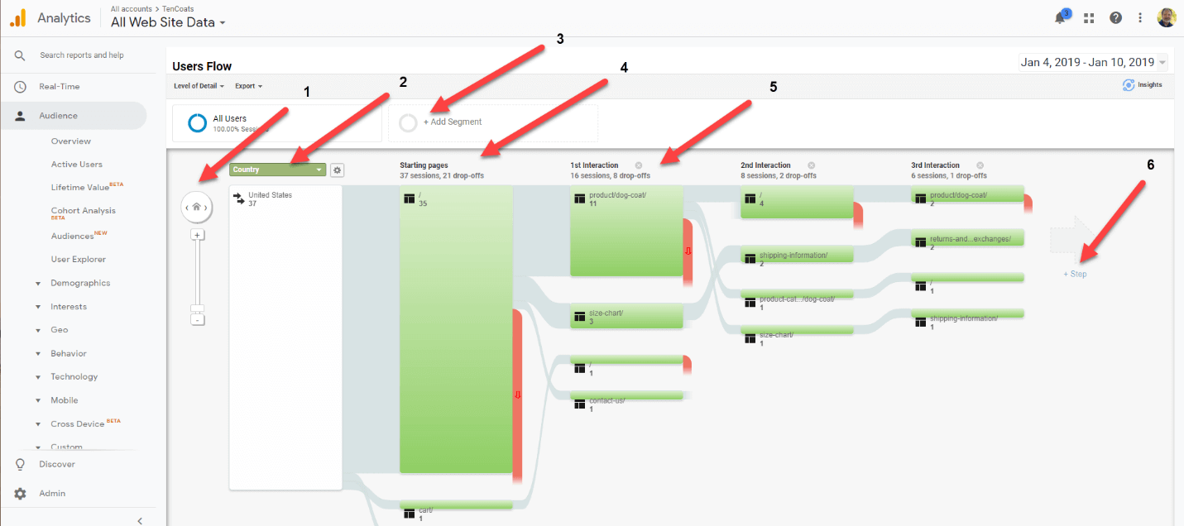
Task: Open the Level of Detail menu
Action: 199,86
